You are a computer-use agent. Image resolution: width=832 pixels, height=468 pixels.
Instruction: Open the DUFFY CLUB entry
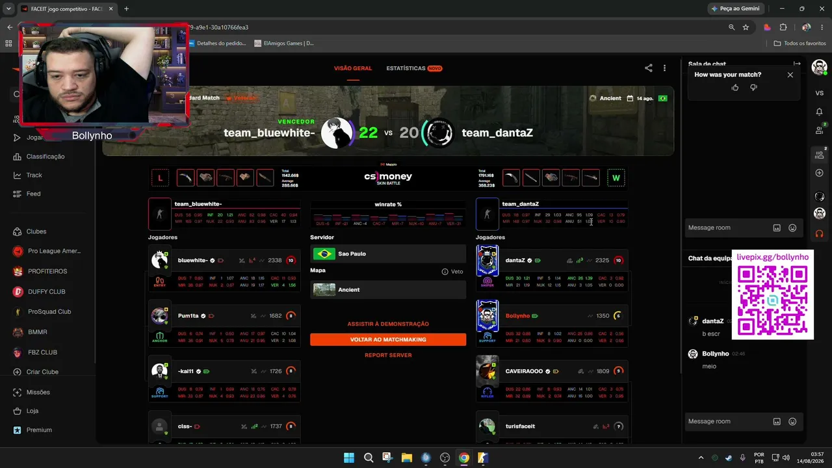(x=46, y=292)
